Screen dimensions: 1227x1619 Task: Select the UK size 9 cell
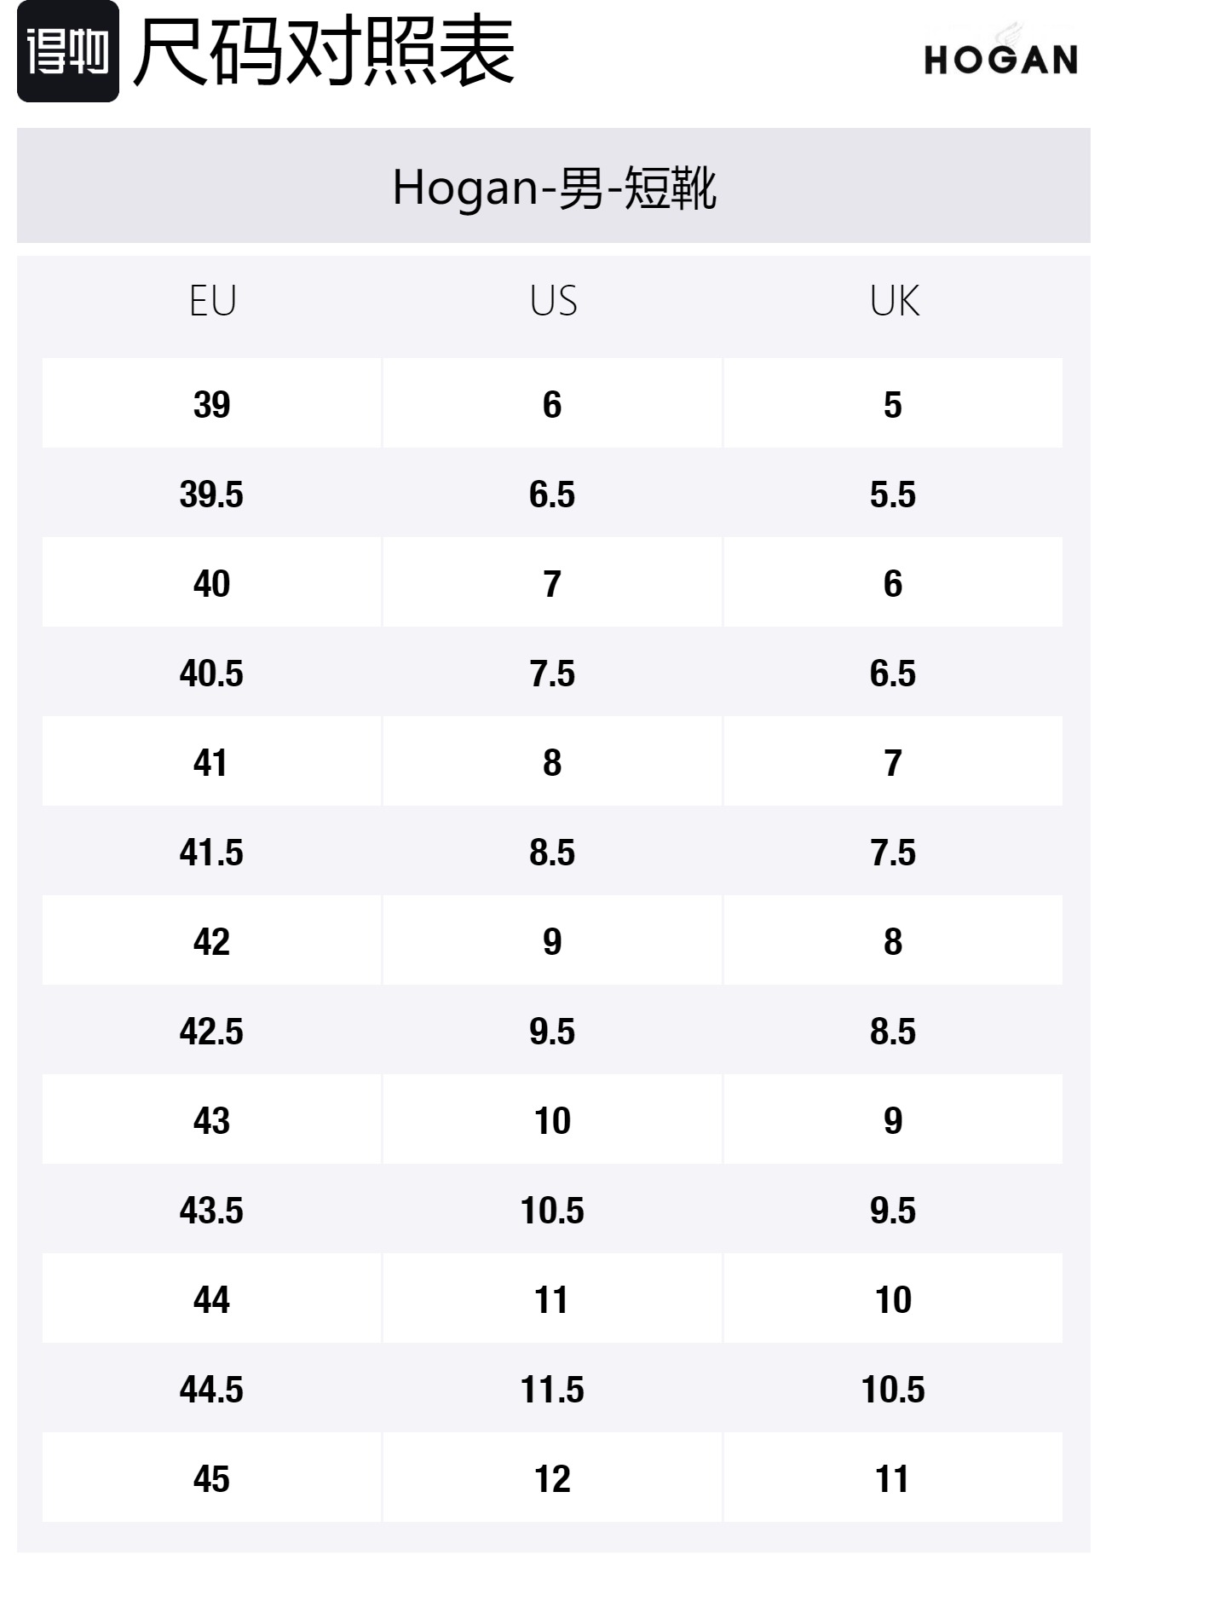892,1121
